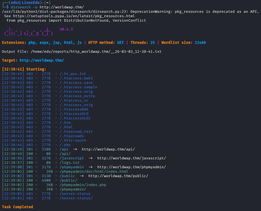Click the Kali skull symbol in the prompt
Image resolution: width=261 pixels, height=211 pixels.
(19, 3)
